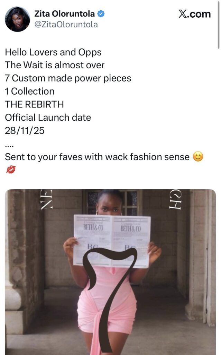Click the right BETH & CO newspaper heading

(x=131, y=228)
